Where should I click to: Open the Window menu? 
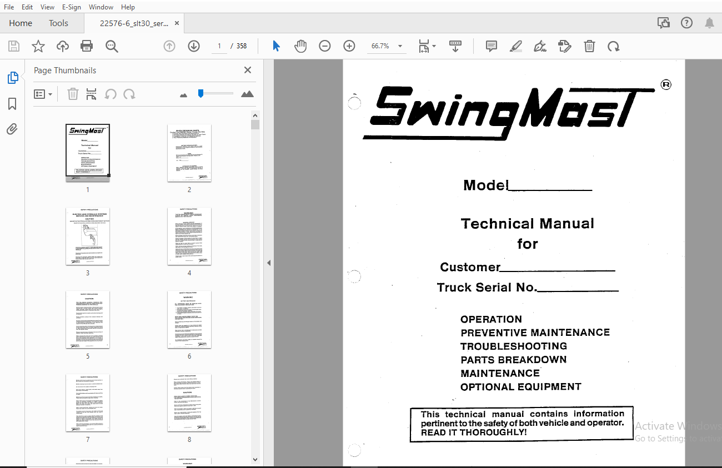point(101,7)
